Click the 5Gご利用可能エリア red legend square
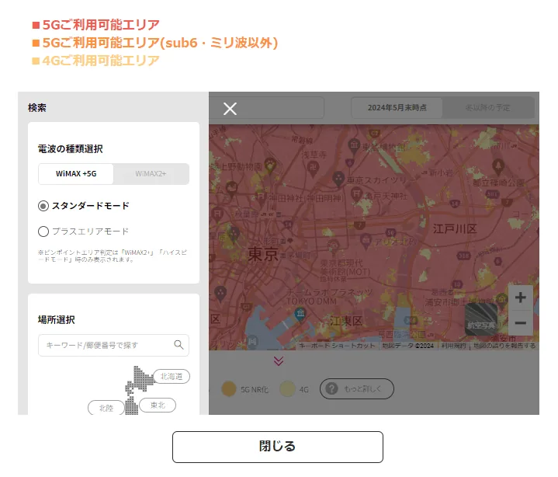Image resolution: width=558 pixels, height=477 pixels. [36, 25]
